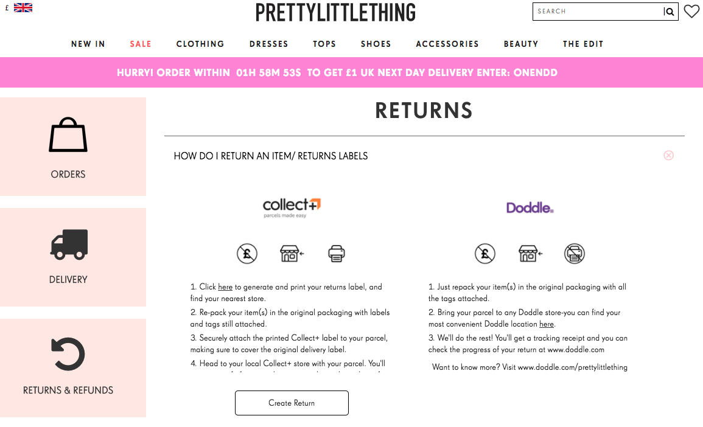
Task: Expand the 'How do I return an item' heading
Action: pos(270,156)
